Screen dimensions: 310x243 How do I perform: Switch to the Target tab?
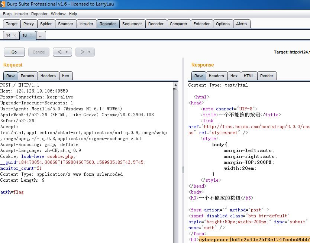click(x=12, y=24)
